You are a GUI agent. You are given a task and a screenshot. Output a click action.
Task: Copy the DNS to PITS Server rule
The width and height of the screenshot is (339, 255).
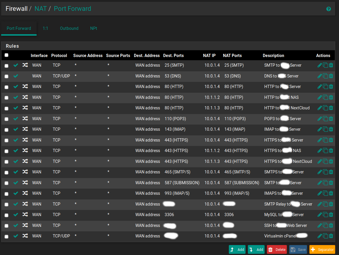[x=326, y=76]
